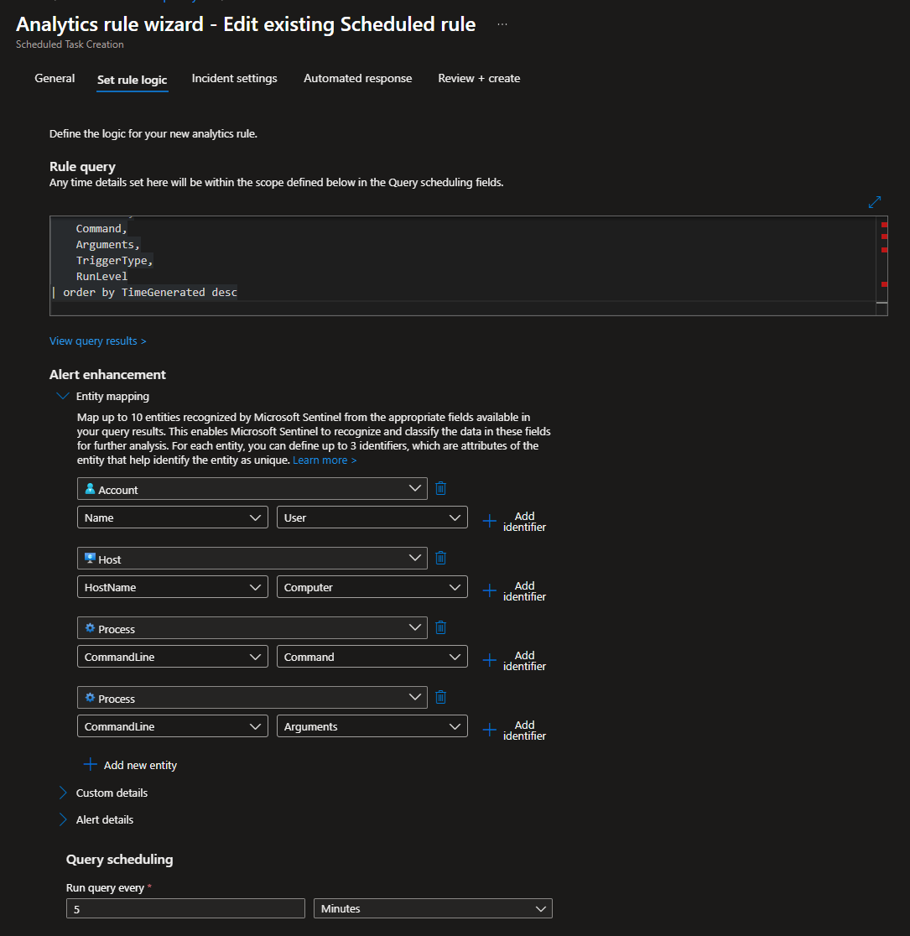
Task: Open the HostName identifier dropdown
Action: coord(172,588)
